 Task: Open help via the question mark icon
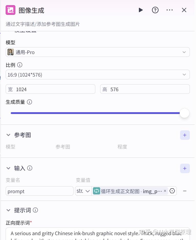pos(155,10)
